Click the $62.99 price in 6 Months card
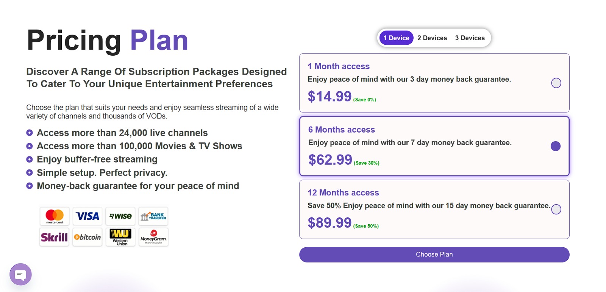This screenshot has width=606, height=292. pos(330,160)
